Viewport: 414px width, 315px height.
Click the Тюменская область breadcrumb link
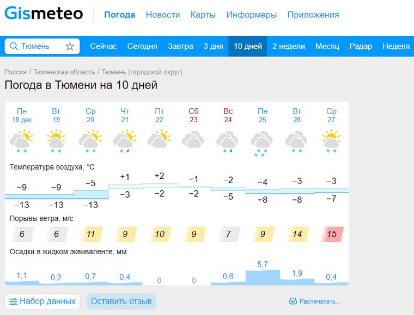point(64,72)
